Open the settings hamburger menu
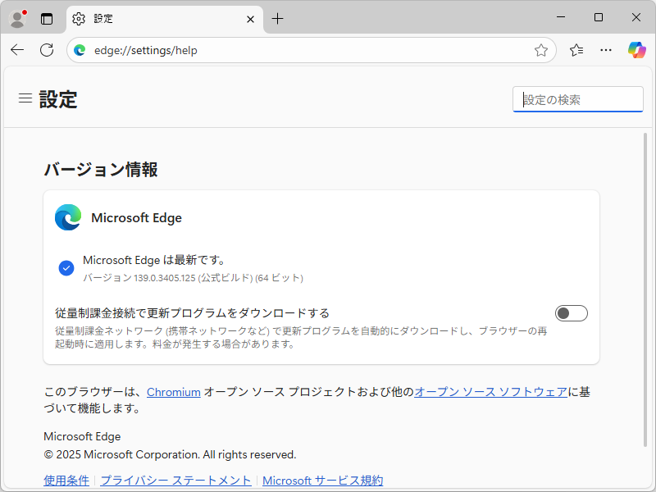This screenshot has height=492, width=656. [x=25, y=98]
